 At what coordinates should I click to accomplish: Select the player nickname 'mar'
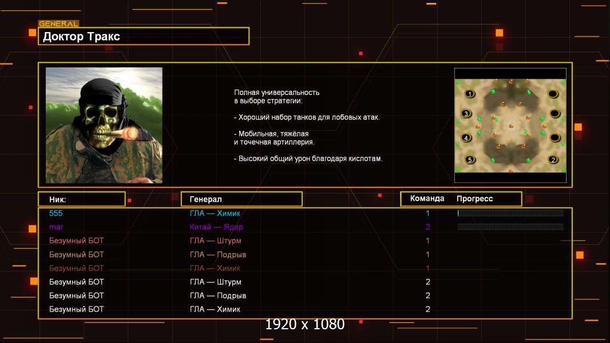(x=56, y=228)
